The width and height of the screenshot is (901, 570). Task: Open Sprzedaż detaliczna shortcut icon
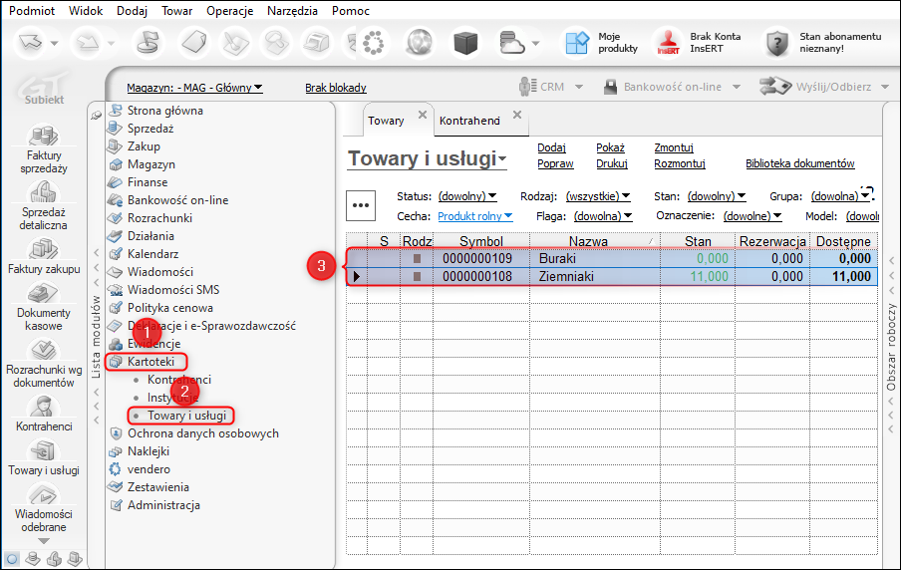(44, 192)
